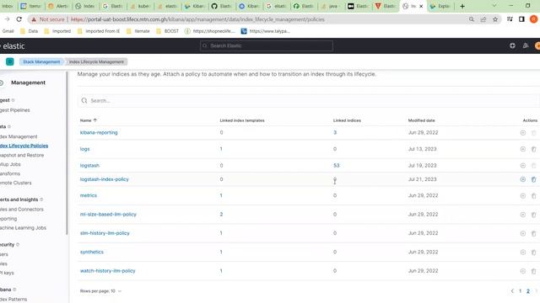Delete ml-size-based-ilm-policy via trash icon

[x=533, y=215]
